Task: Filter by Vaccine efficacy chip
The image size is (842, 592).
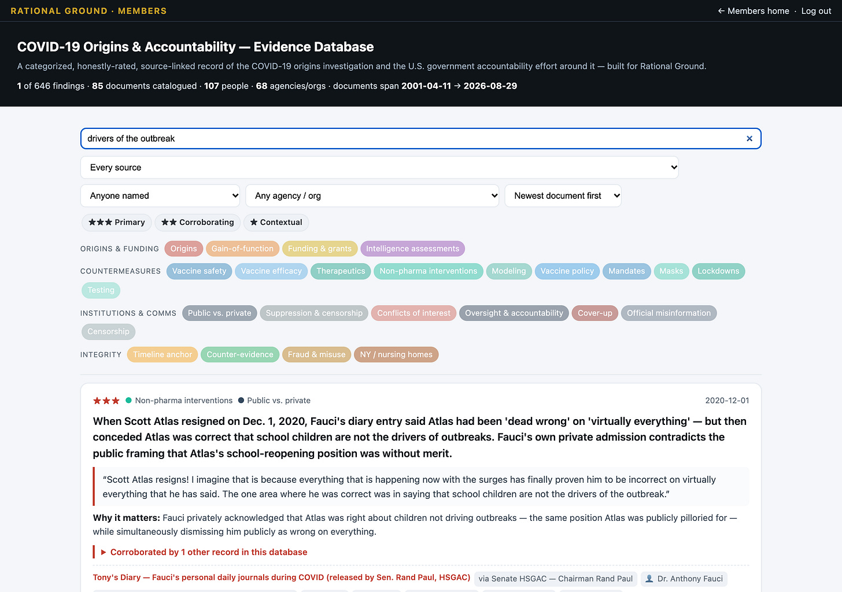Action: (x=271, y=271)
